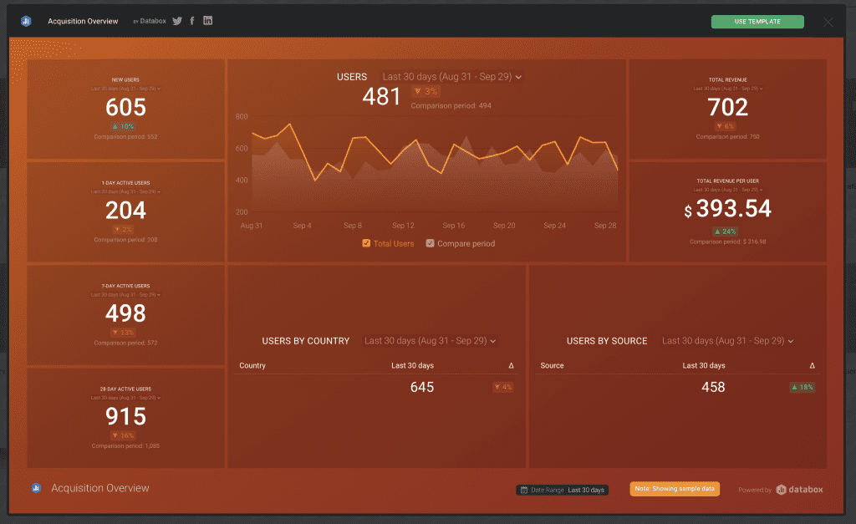The image size is (856, 524).
Task: Toggle the Total Users checkbox
Action: [366, 243]
